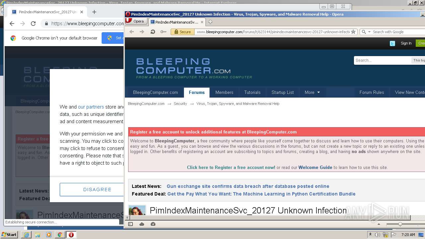Open BleepingComputer Twitter icon
This screenshot has width=425, height=239.
coord(392,43)
